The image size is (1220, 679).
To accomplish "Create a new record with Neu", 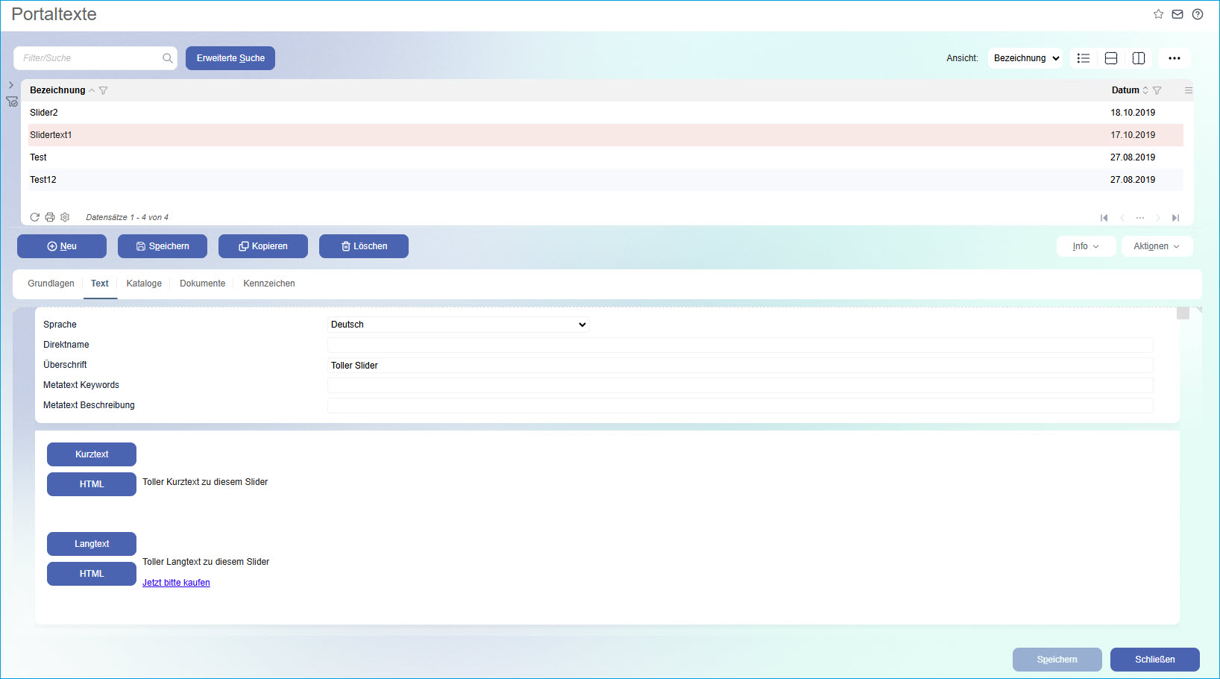I will pyautogui.click(x=62, y=246).
